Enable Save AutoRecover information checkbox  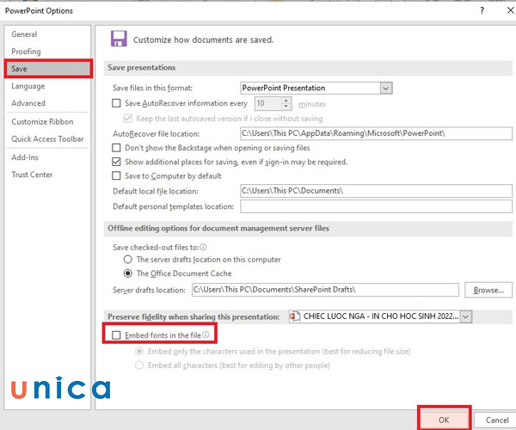[116, 103]
